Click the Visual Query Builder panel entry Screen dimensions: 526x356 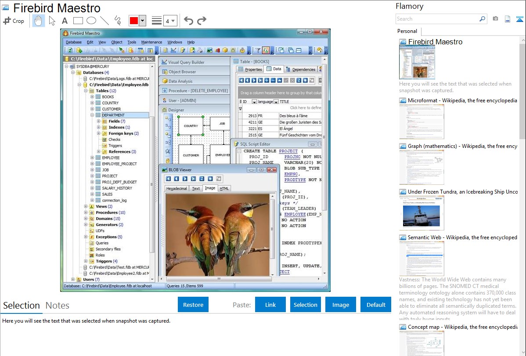tap(194, 62)
